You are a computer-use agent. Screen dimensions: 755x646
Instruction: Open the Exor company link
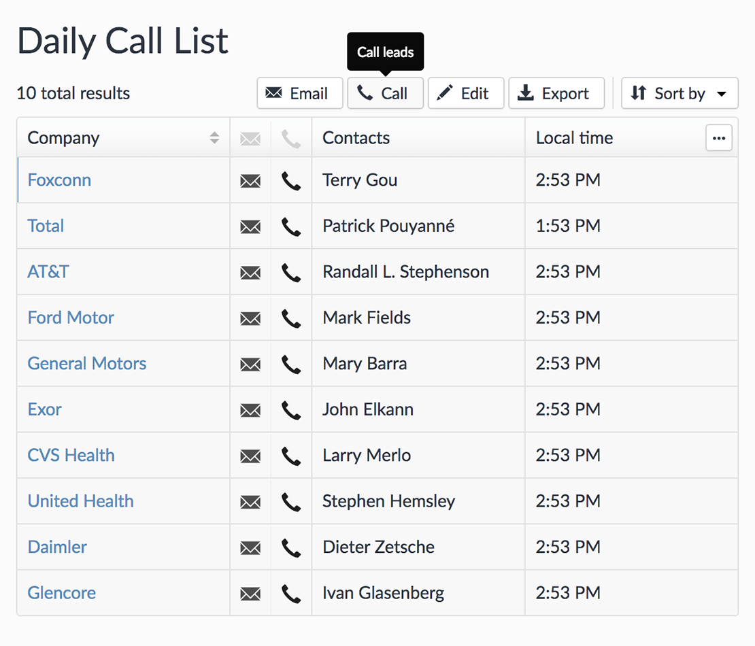click(44, 409)
